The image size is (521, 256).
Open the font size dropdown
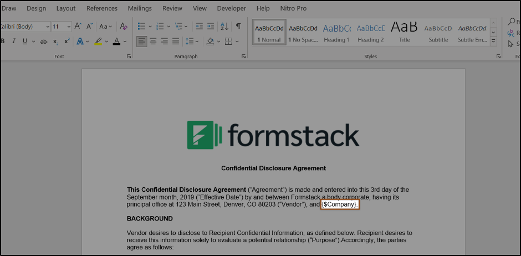[69, 27]
